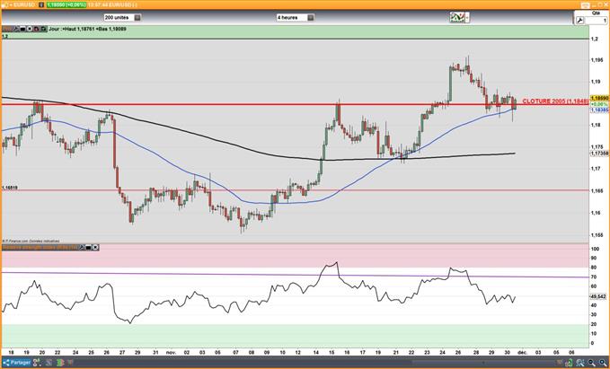Click the 1,17358 moving average value label

[x=599, y=154]
